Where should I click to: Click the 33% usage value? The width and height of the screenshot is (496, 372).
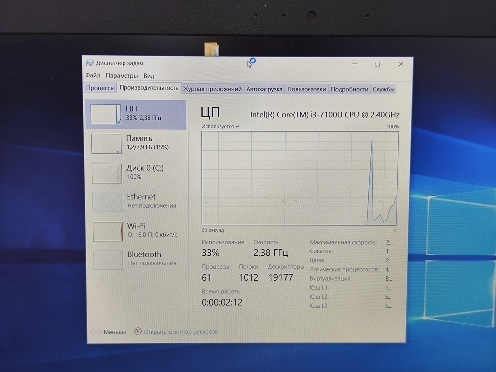pos(211,253)
